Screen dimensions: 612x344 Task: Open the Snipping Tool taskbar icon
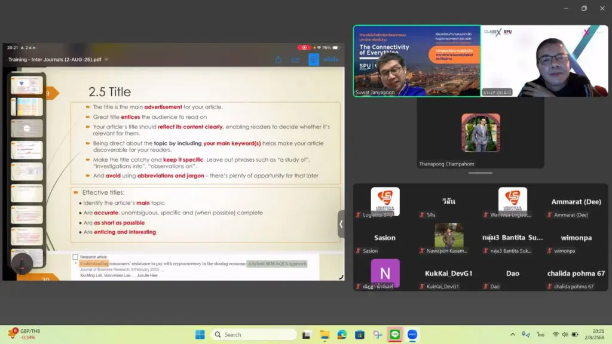(377, 334)
